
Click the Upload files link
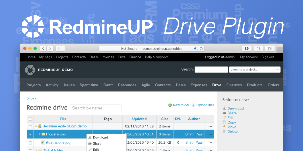click(205, 105)
